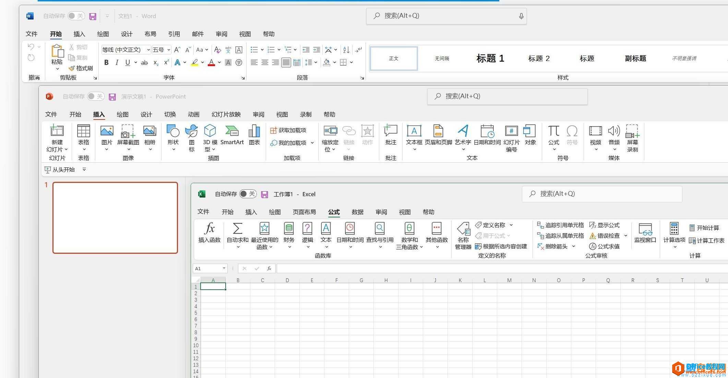
Task: Click Date and Time (日期和时间) in PowerPoint
Action: tap(487, 135)
